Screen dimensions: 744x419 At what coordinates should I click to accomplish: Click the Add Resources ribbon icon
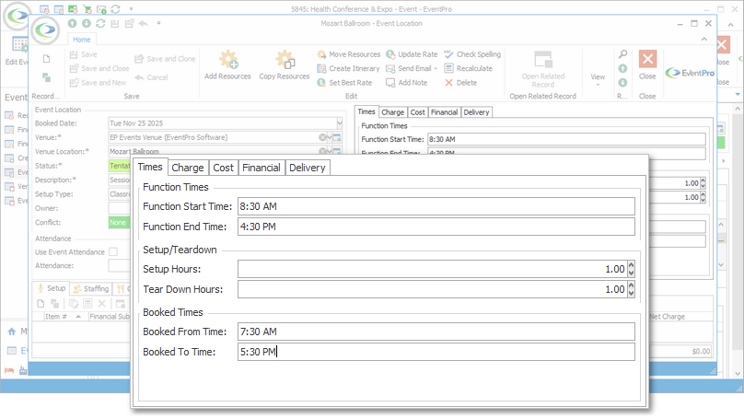pos(227,60)
